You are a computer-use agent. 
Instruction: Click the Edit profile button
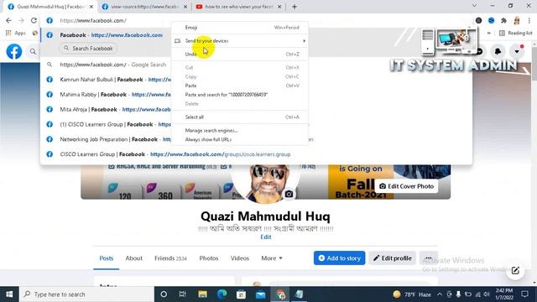tap(392, 258)
